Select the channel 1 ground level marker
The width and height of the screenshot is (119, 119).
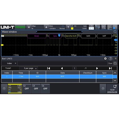(2, 45)
